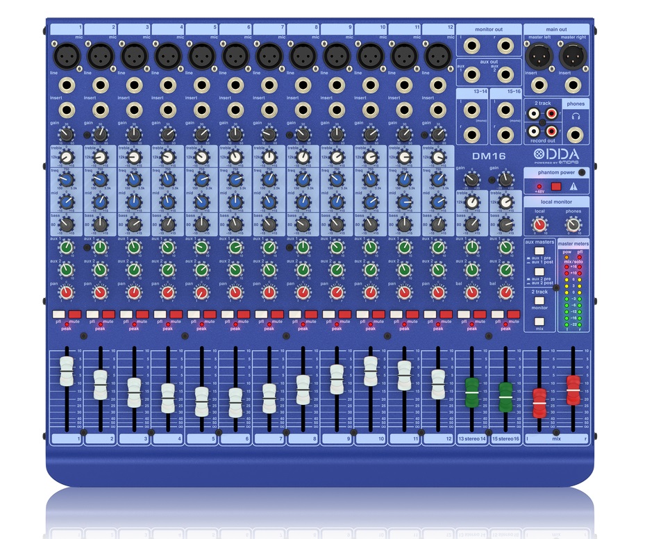Click the white record out RCA jack
Image resolution: width=645 pixels, height=539 pixels.
(x=534, y=131)
